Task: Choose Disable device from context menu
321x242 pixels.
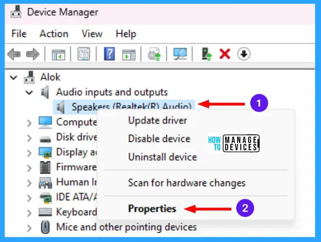Action: pyautogui.click(x=159, y=138)
